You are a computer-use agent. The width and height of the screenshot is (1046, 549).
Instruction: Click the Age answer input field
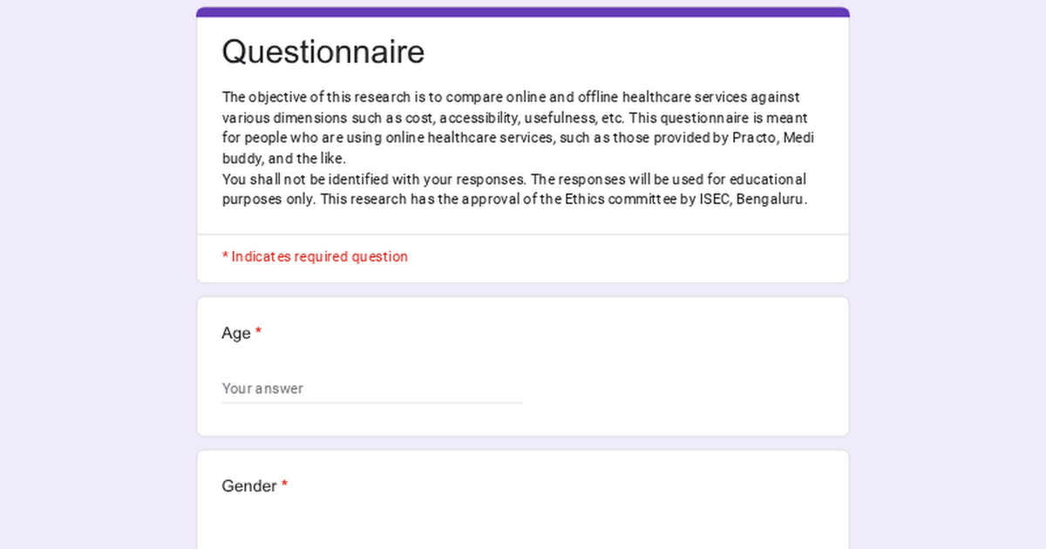coord(371,389)
